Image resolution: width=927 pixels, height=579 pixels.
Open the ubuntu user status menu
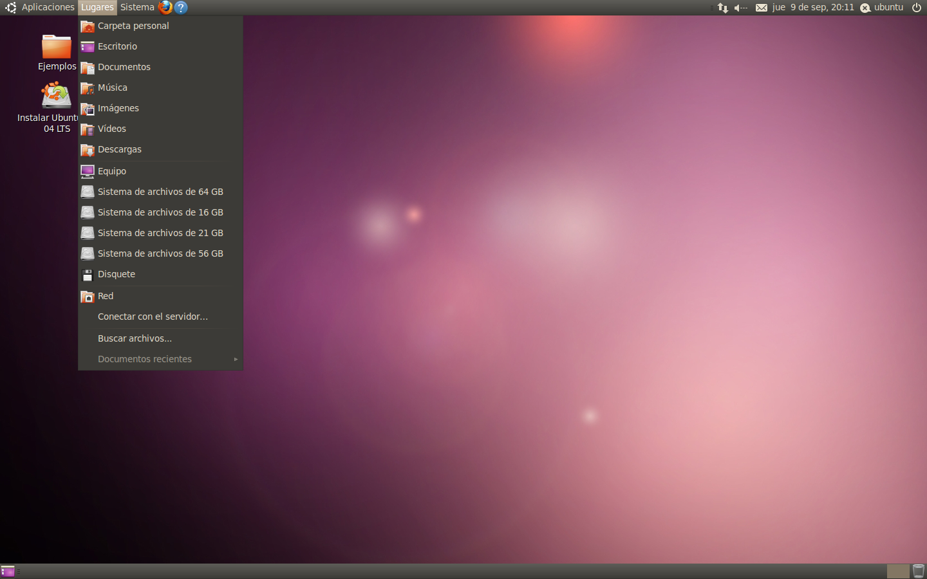[882, 7]
